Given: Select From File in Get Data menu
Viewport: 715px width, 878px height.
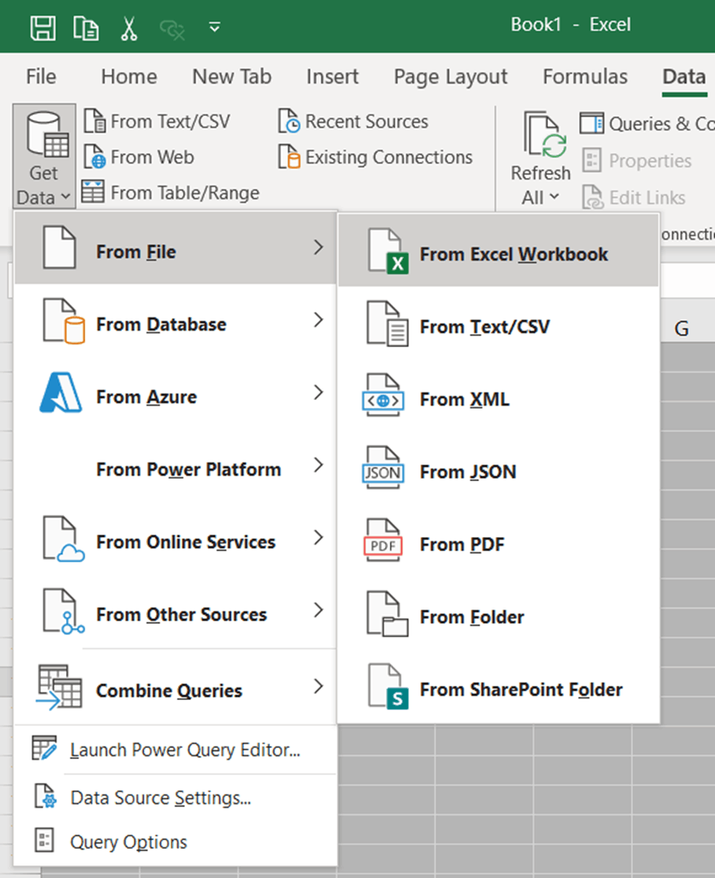Looking at the screenshot, I should 176,249.
